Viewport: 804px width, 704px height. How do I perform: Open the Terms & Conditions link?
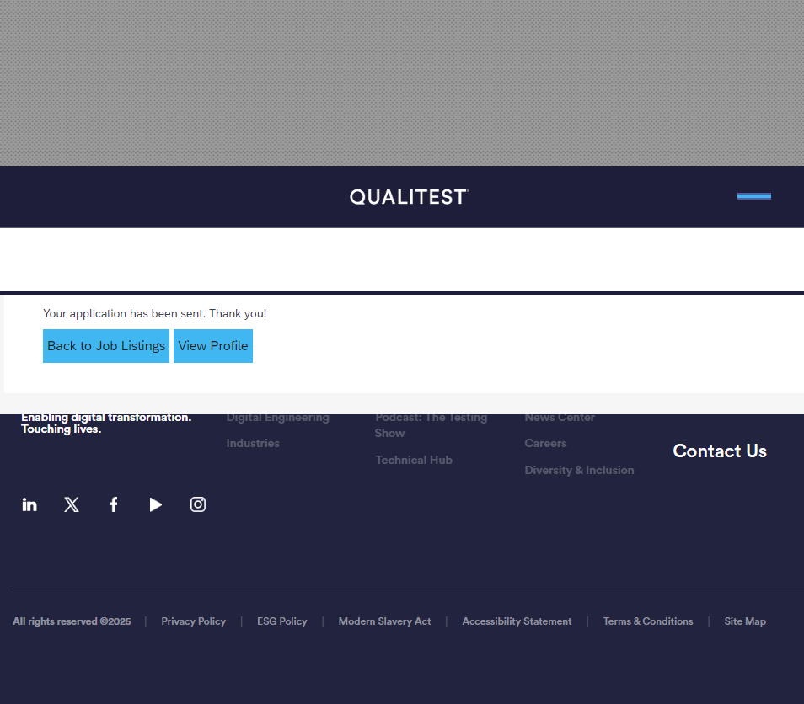(647, 621)
